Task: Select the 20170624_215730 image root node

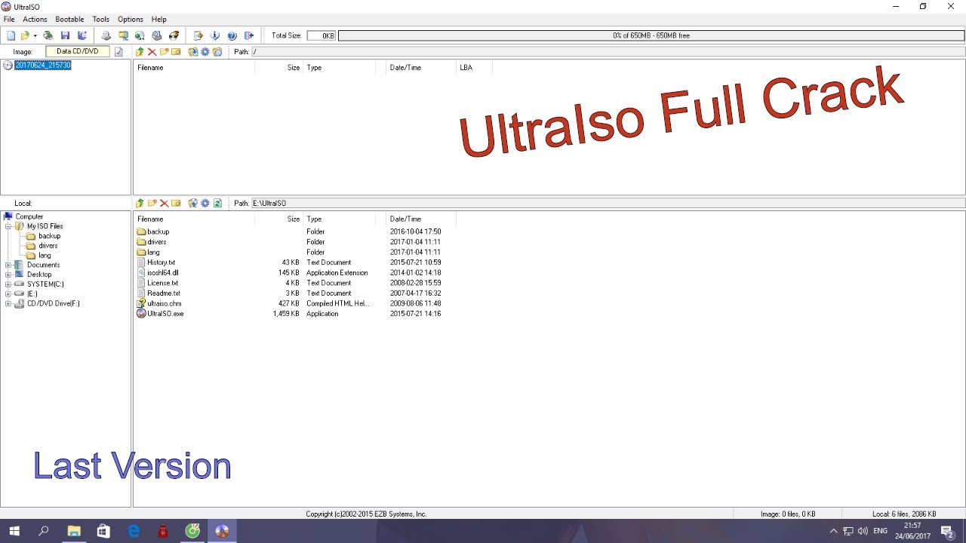Action: tap(43, 66)
